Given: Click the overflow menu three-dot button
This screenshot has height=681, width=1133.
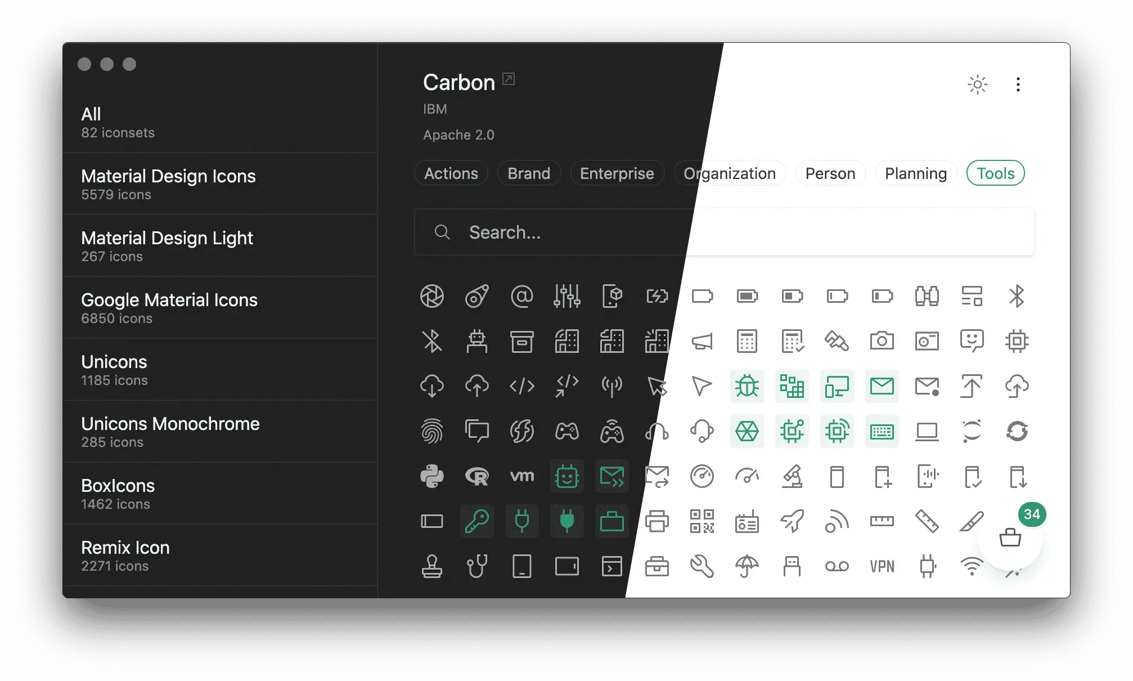Looking at the screenshot, I should click(x=1018, y=84).
